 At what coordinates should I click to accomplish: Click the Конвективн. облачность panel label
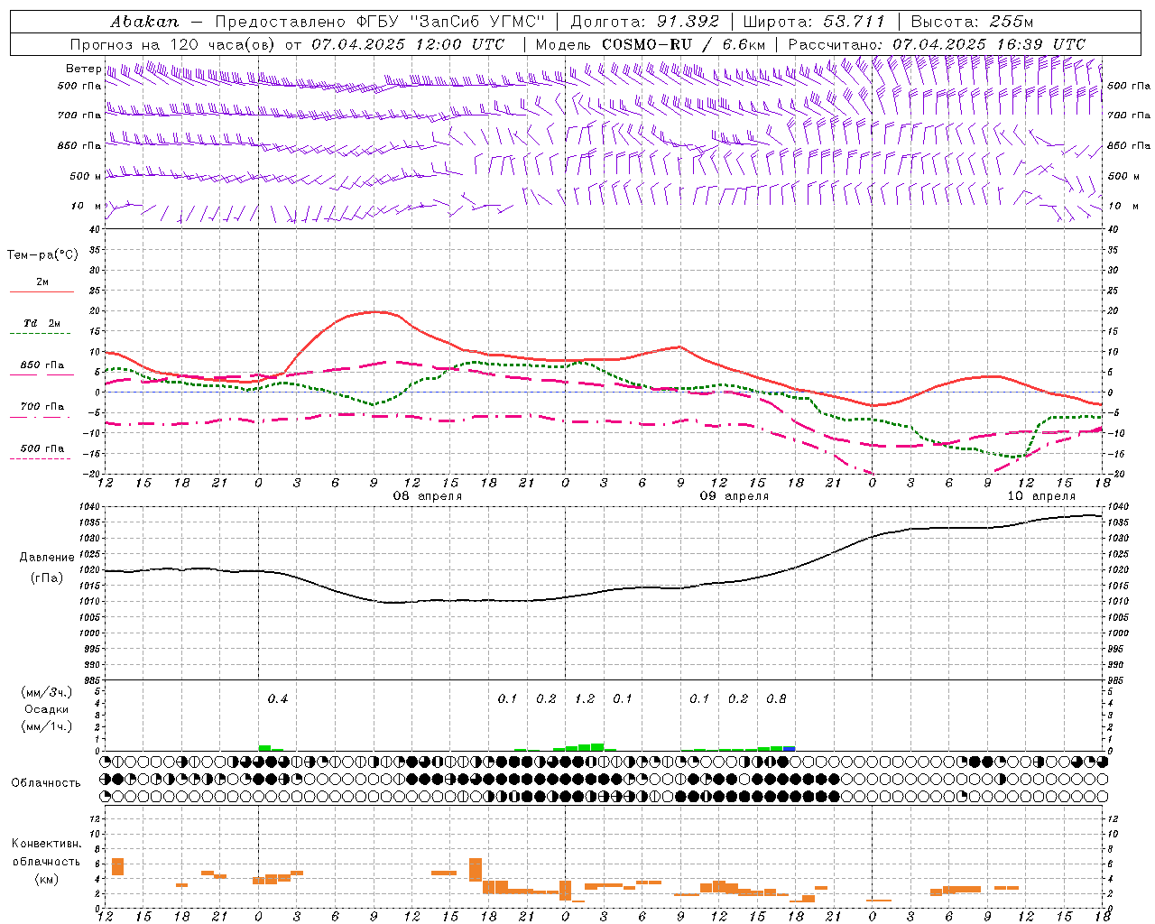[46, 852]
